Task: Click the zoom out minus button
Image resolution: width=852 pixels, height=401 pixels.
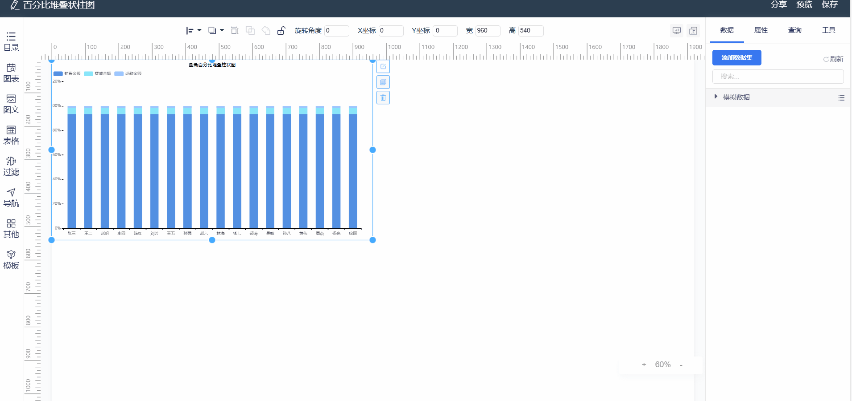Action: tap(681, 365)
